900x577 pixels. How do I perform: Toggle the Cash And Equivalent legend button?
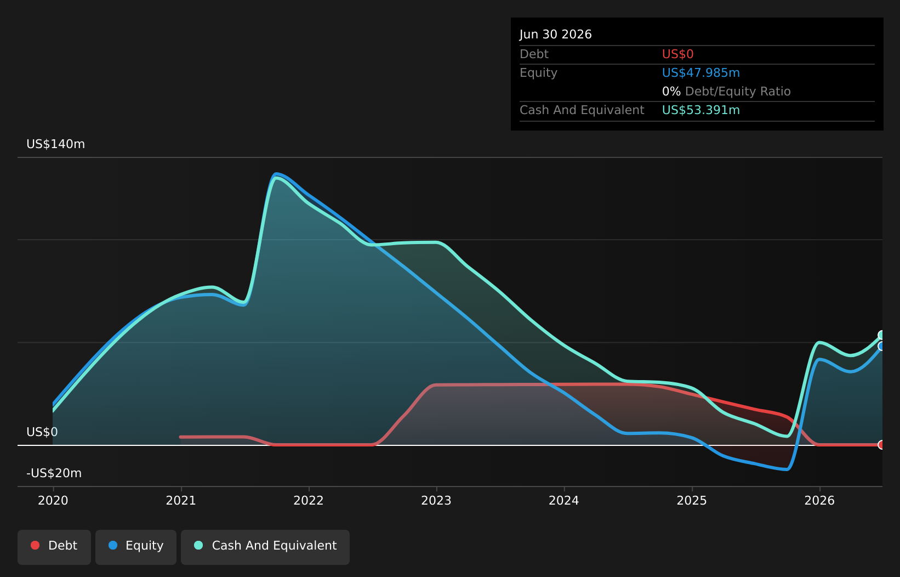point(265,547)
